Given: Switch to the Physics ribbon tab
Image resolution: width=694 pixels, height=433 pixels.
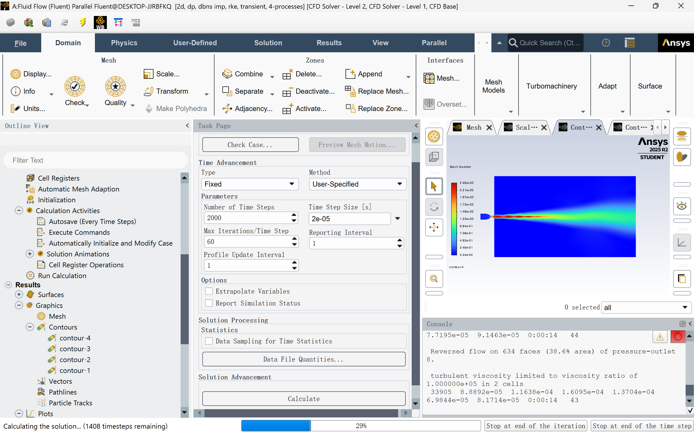Looking at the screenshot, I should (124, 43).
